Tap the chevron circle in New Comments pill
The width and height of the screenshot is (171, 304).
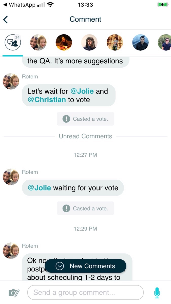pyautogui.click(x=60, y=266)
